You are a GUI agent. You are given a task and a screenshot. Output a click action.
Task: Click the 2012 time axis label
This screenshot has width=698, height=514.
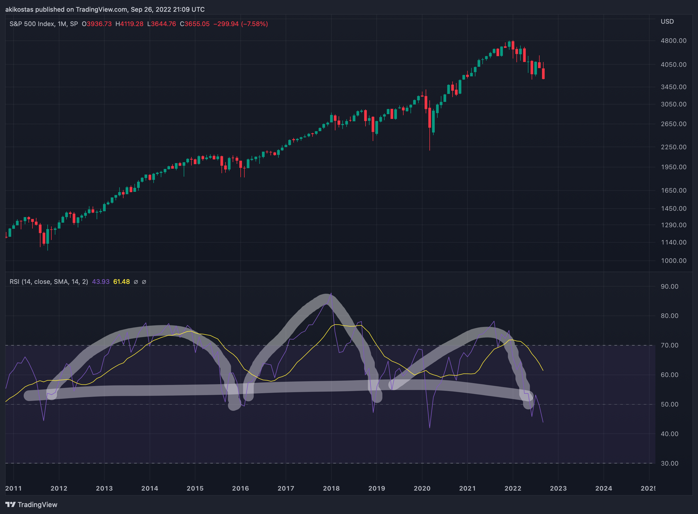[x=59, y=488]
